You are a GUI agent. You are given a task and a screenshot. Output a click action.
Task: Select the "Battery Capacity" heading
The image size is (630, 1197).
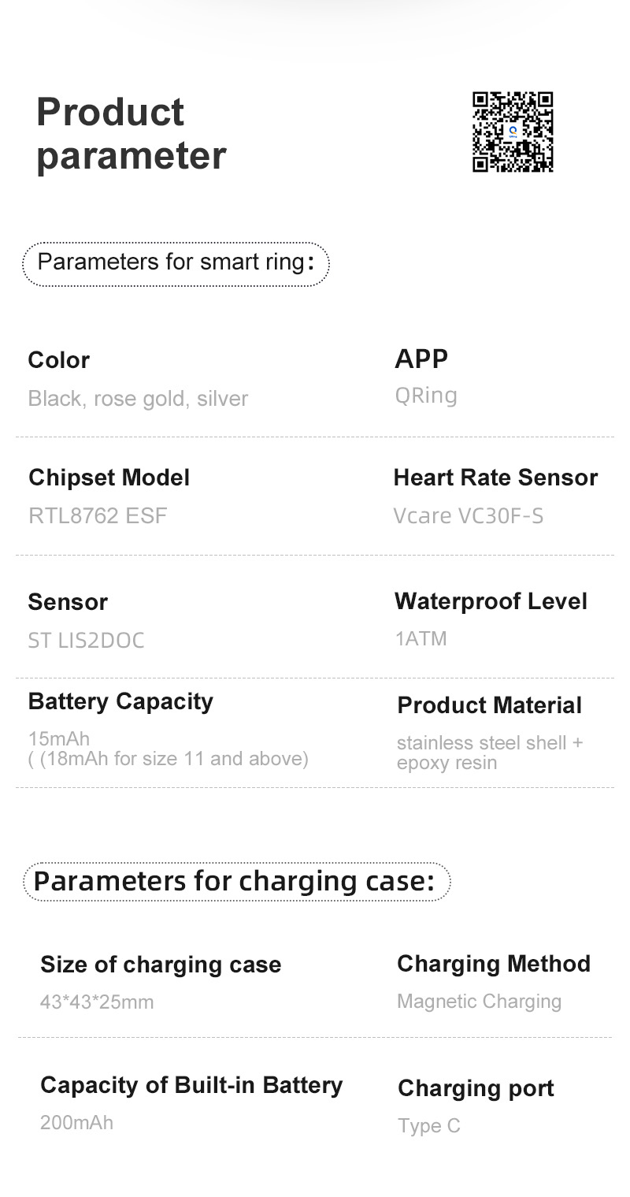120,701
